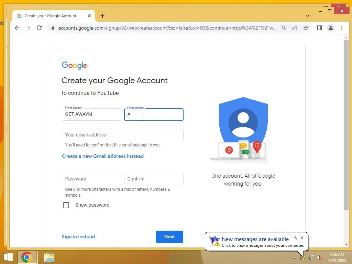
Task: Click the network tray icon
Action: click(x=311, y=257)
